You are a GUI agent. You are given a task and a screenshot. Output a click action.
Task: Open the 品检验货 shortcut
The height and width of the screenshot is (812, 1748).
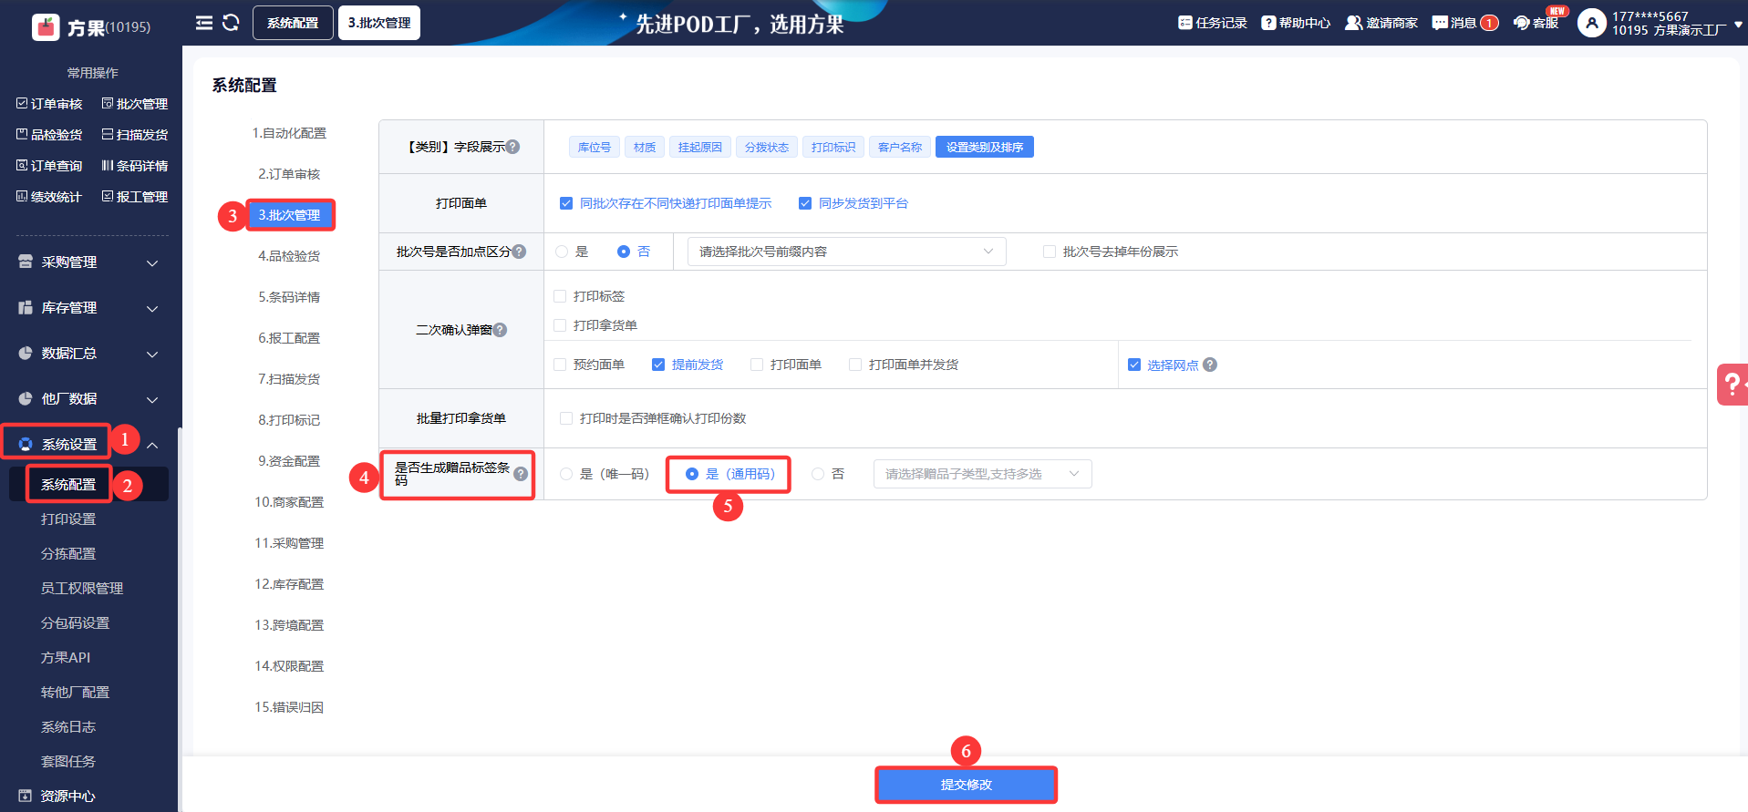[49, 135]
